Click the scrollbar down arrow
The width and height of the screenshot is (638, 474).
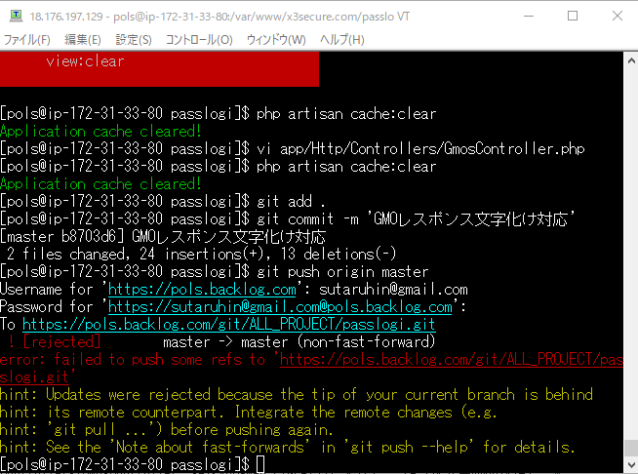coord(631,464)
